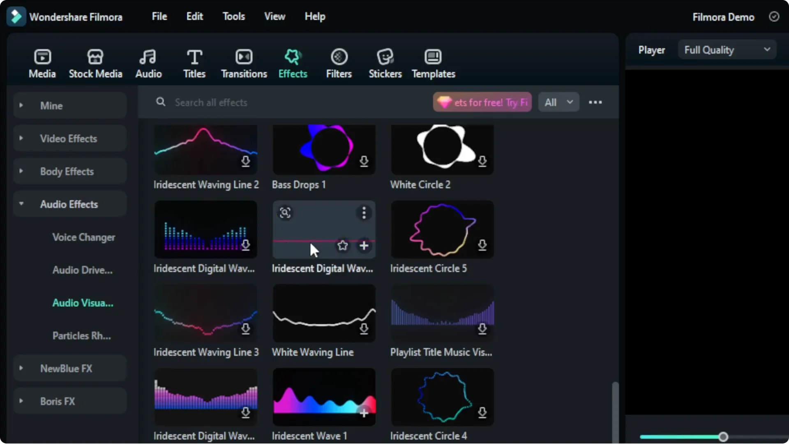Select the Voice Changer category
Screen dimensions: 789x444
[83, 237]
